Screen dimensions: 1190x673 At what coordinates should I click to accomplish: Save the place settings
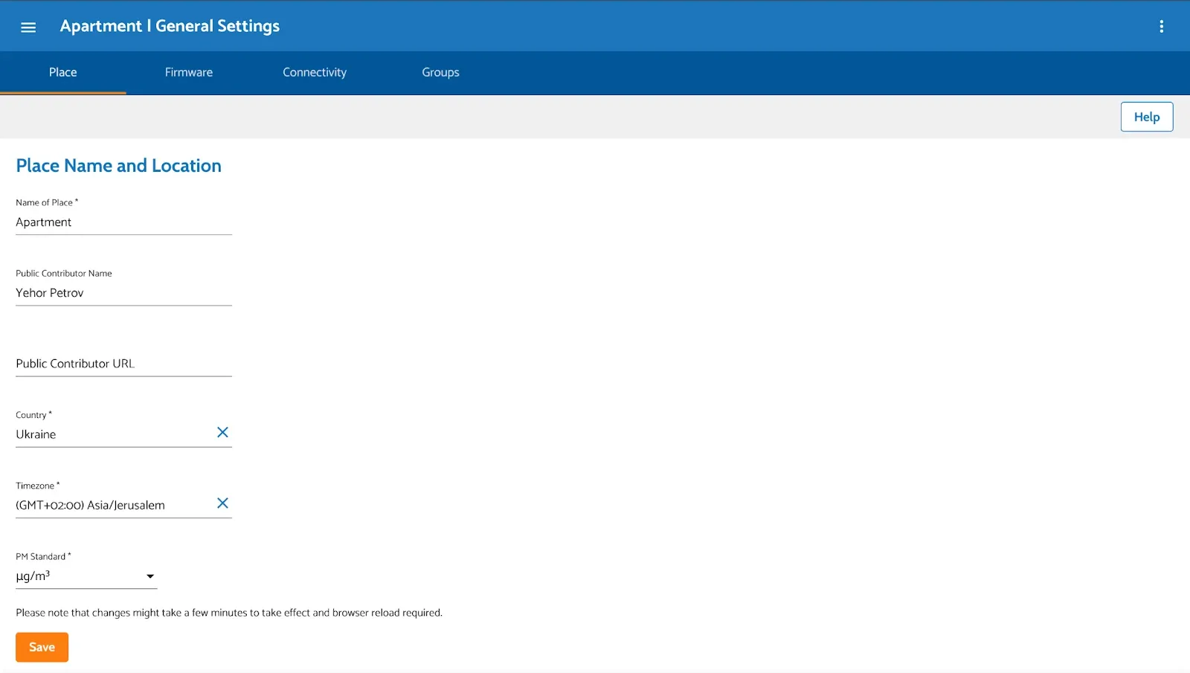[x=42, y=647]
